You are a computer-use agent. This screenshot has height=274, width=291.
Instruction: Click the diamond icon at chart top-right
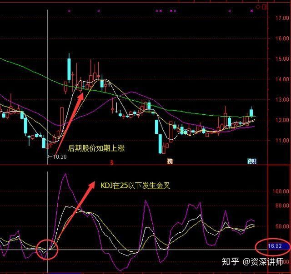[258, 7]
